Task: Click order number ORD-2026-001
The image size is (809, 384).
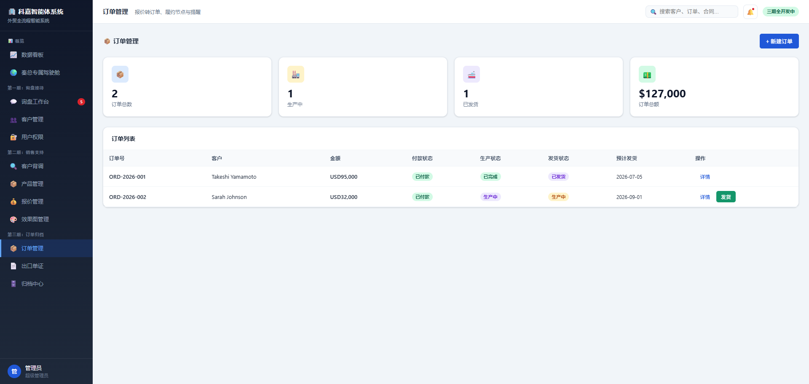Action: point(127,177)
